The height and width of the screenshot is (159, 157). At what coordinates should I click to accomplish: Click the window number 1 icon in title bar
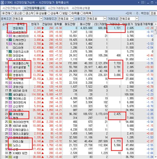pyautogui.click(x=2, y=2)
